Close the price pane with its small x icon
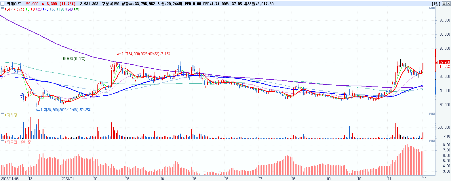This screenshot has height=181, width=451. (x=434, y=9)
